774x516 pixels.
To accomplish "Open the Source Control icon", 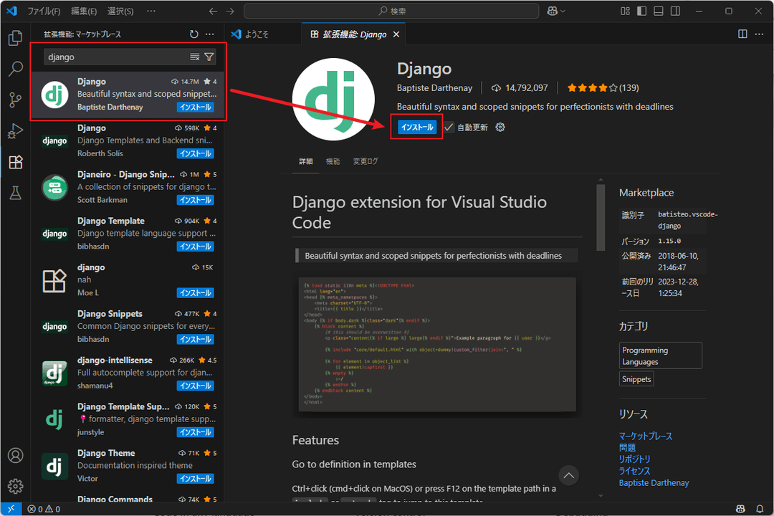I will (15, 100).
